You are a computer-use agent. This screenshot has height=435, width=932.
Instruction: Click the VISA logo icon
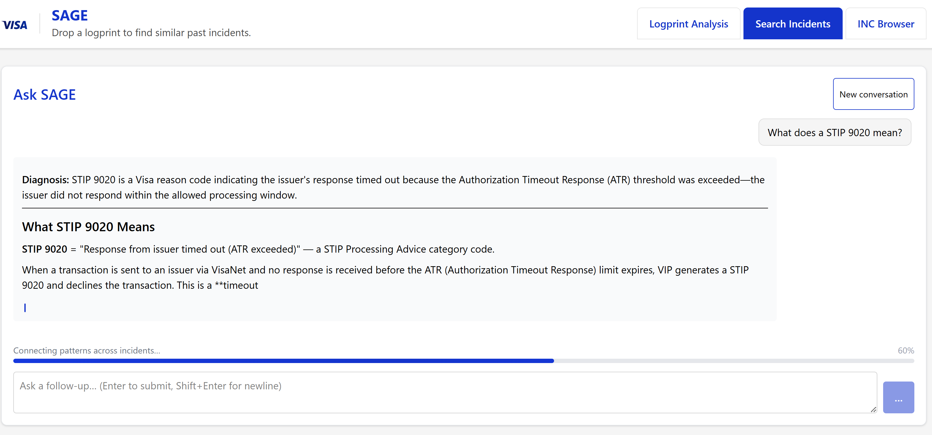(x=14, y=25)
